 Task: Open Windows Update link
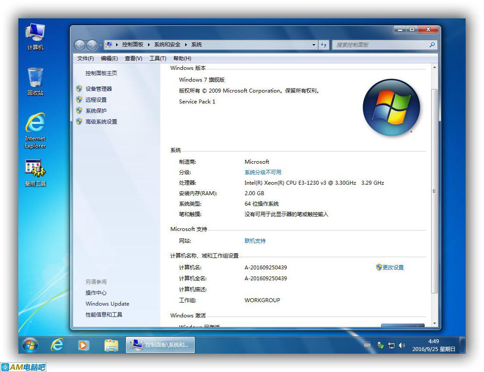107,303
